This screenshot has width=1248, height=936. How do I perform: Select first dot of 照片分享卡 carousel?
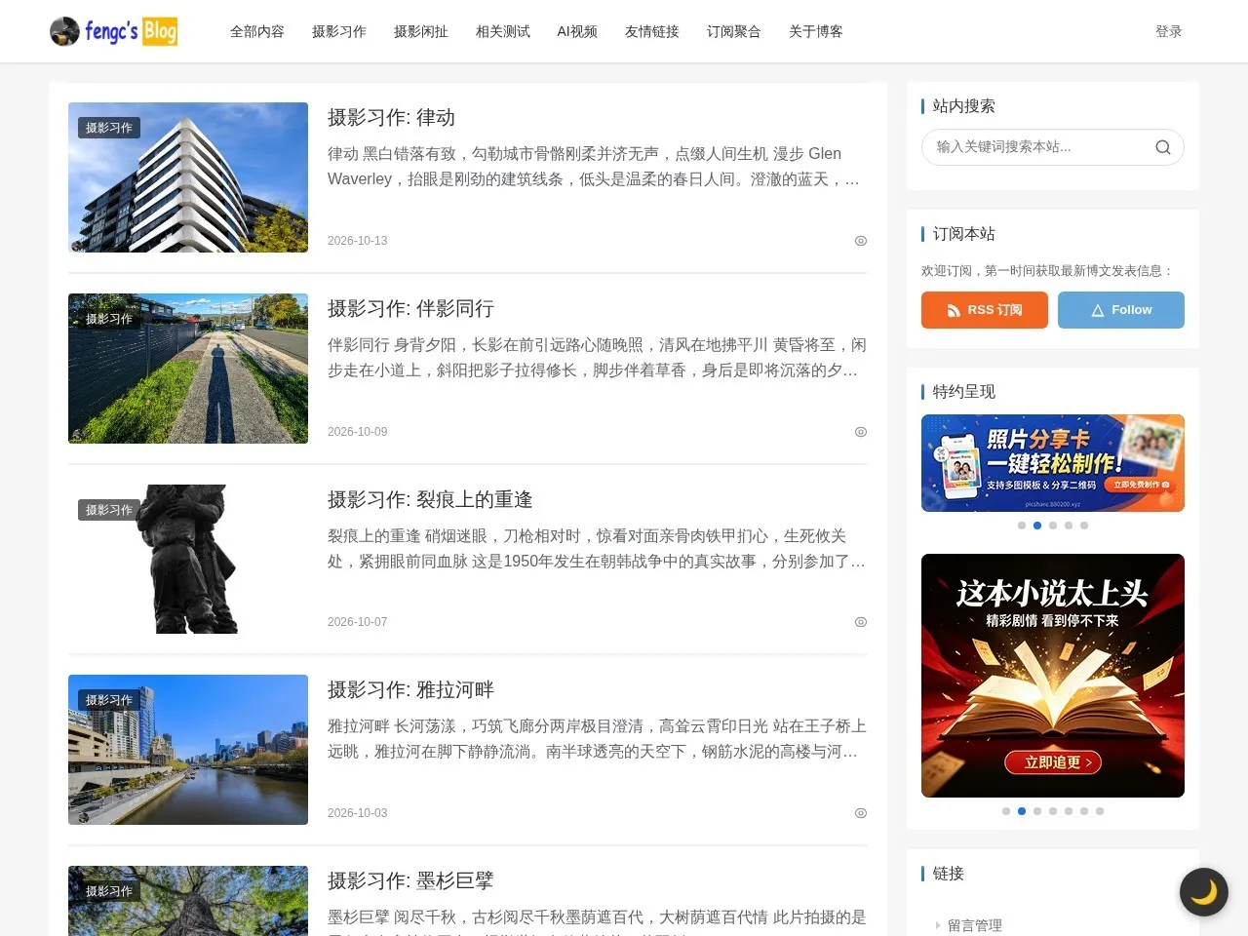click(1022, 526)
